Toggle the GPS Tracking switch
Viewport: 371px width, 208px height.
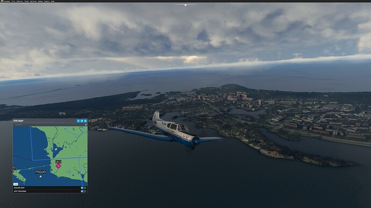click(x=83, y=191)
